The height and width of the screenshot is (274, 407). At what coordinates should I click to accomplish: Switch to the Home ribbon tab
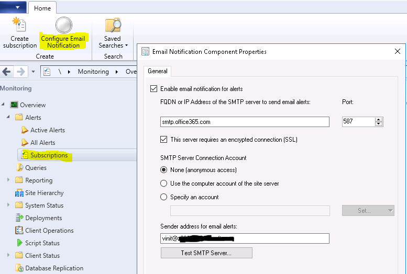[x=42, y=8]
